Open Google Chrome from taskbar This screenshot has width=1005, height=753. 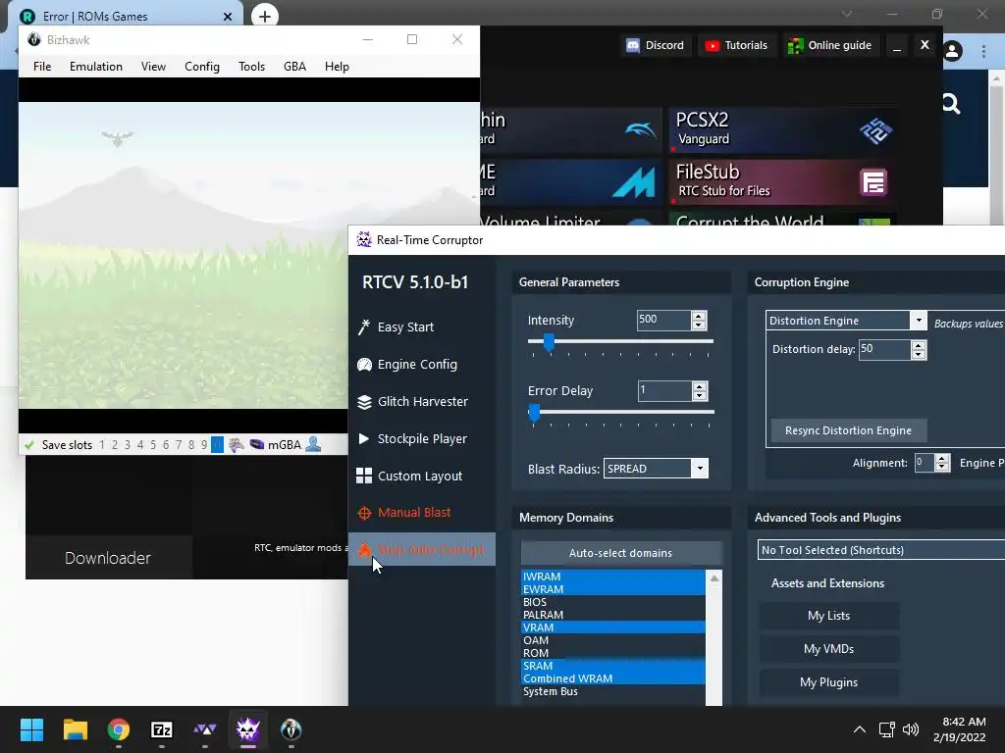coord(118,729)
